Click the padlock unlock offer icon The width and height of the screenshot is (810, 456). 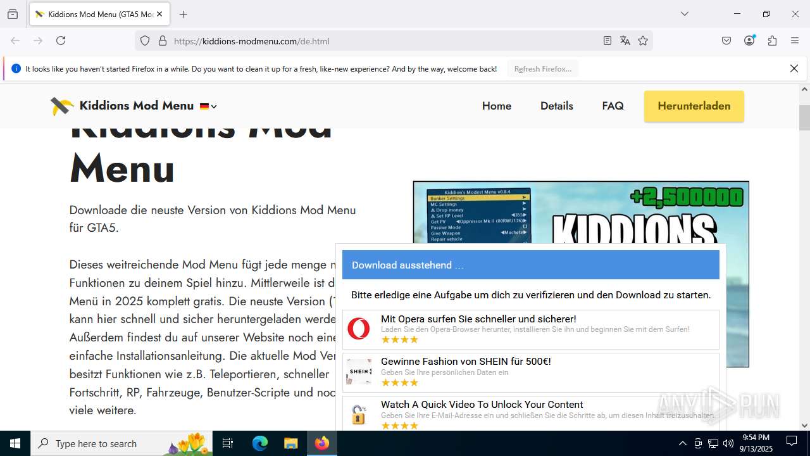point(359,414)
